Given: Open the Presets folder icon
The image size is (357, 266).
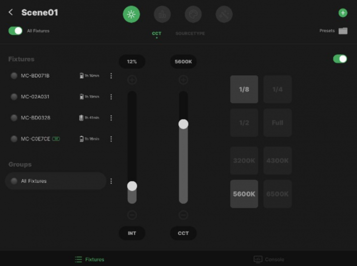Looking at the screenshot, I should 343,31.
